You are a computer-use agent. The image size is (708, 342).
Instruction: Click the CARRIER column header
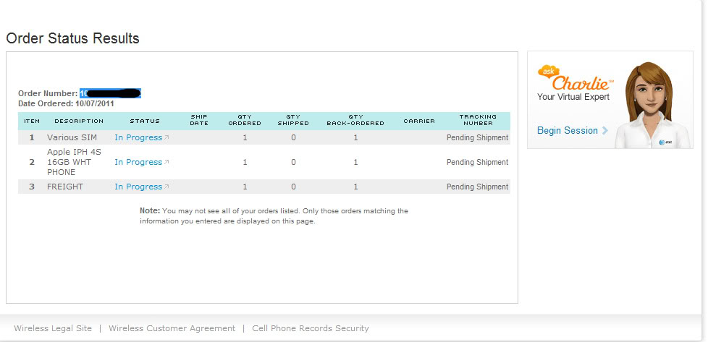[419, 121]
